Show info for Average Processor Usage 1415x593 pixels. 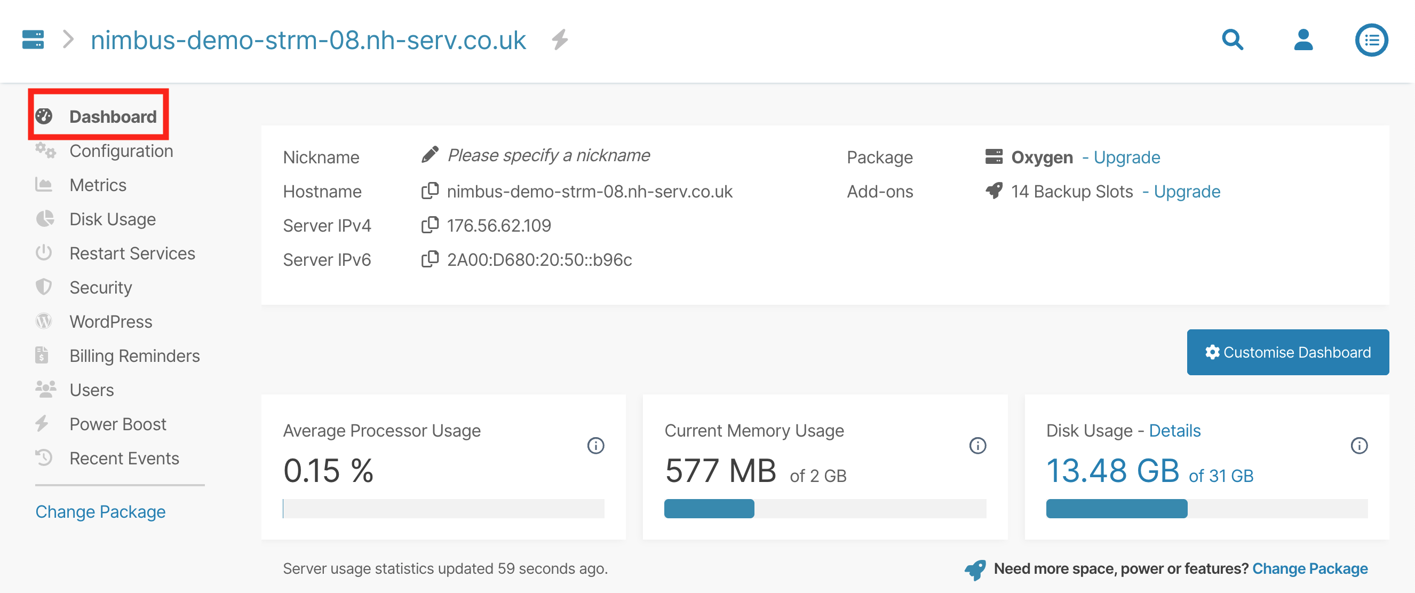pos(595,445)
